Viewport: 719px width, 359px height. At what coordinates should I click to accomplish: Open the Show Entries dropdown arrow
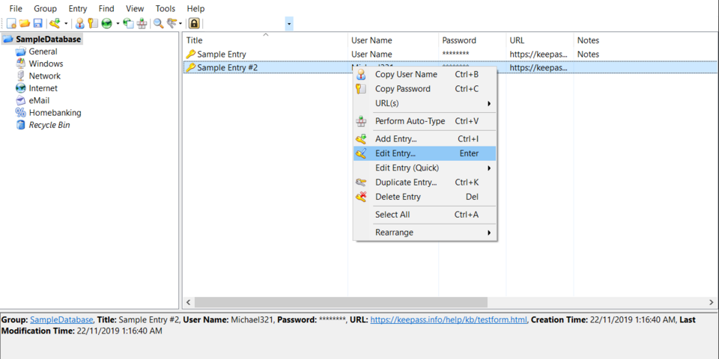pos(180,23)
